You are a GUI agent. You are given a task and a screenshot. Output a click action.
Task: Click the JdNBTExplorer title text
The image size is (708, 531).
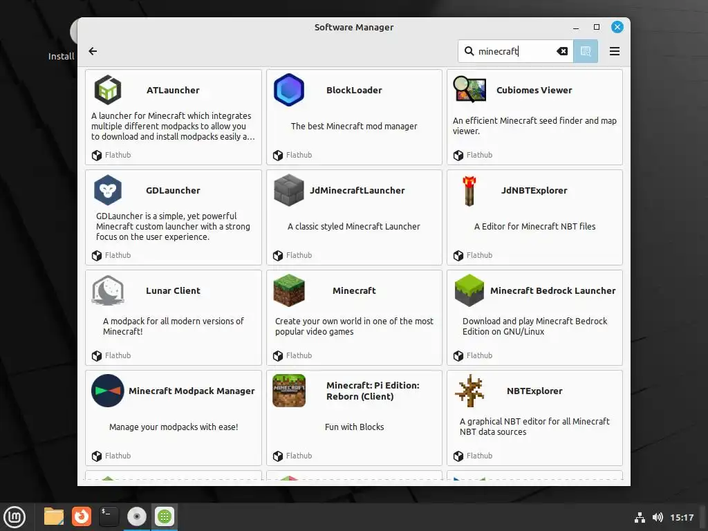pyautogui.click(x=534, y=190)
